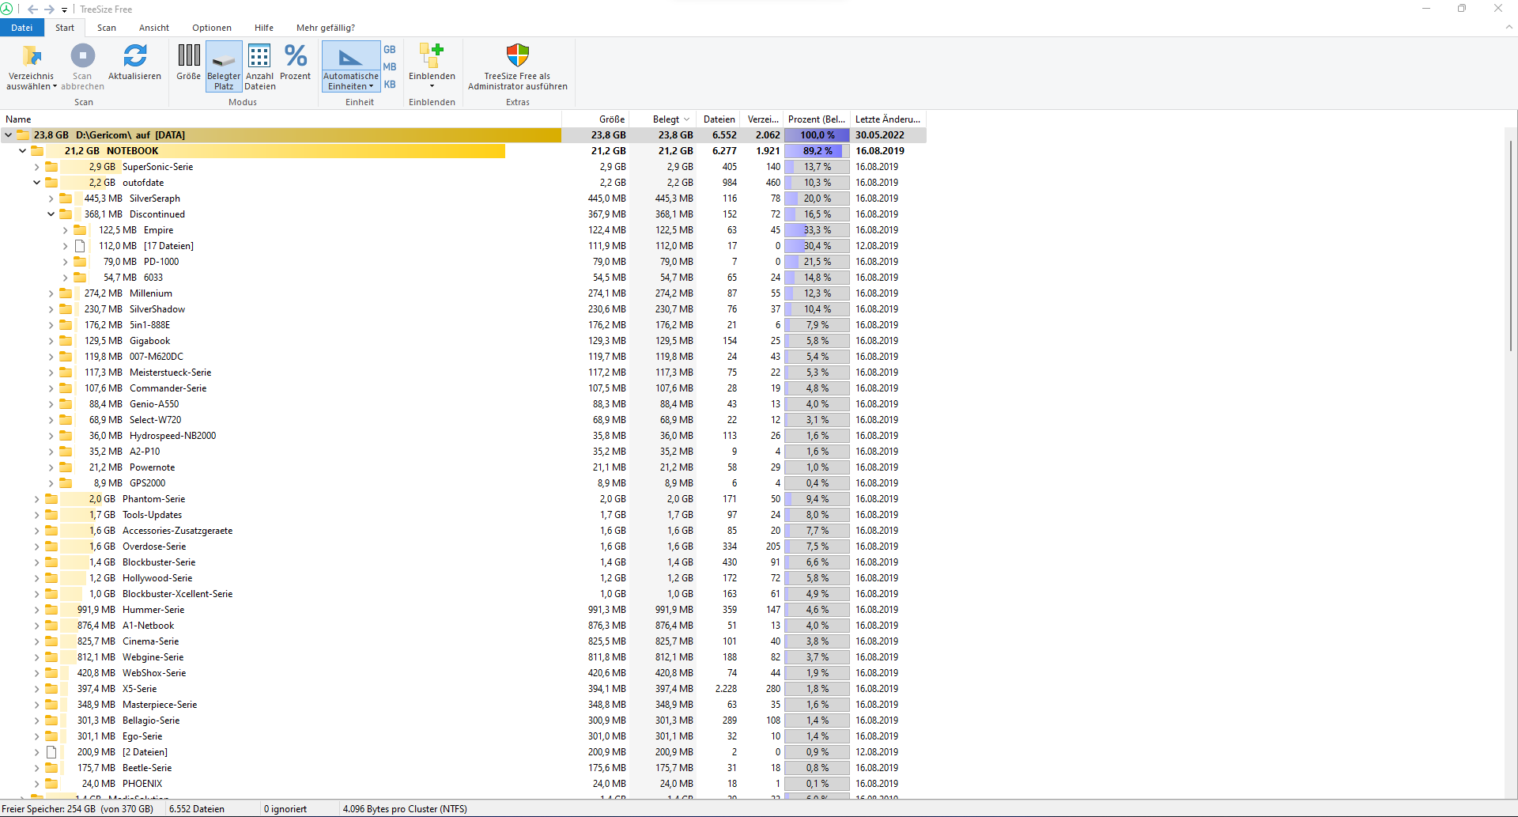Select the Commander-Serie tree row
Viewport: 1518px width, 817px height.
pos(463,388)
